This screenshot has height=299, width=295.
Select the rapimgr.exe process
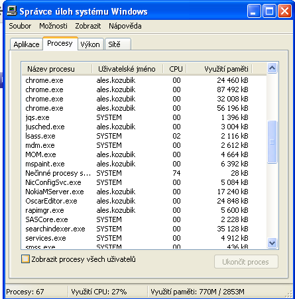[144, 210]
